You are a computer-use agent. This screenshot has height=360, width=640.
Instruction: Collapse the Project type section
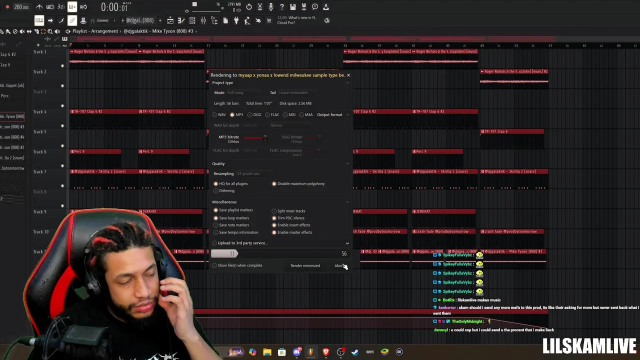click(347, 82)
